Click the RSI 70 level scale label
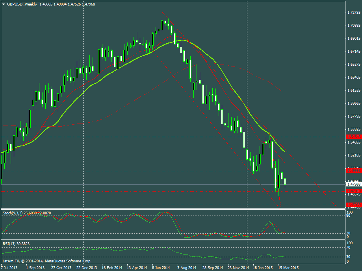The image size is (362, 271). pyautogui.click(x=348, y=248)
